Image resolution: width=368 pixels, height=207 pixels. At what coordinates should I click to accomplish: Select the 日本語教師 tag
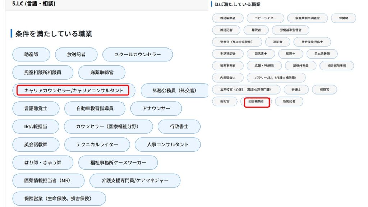(322, 54)
